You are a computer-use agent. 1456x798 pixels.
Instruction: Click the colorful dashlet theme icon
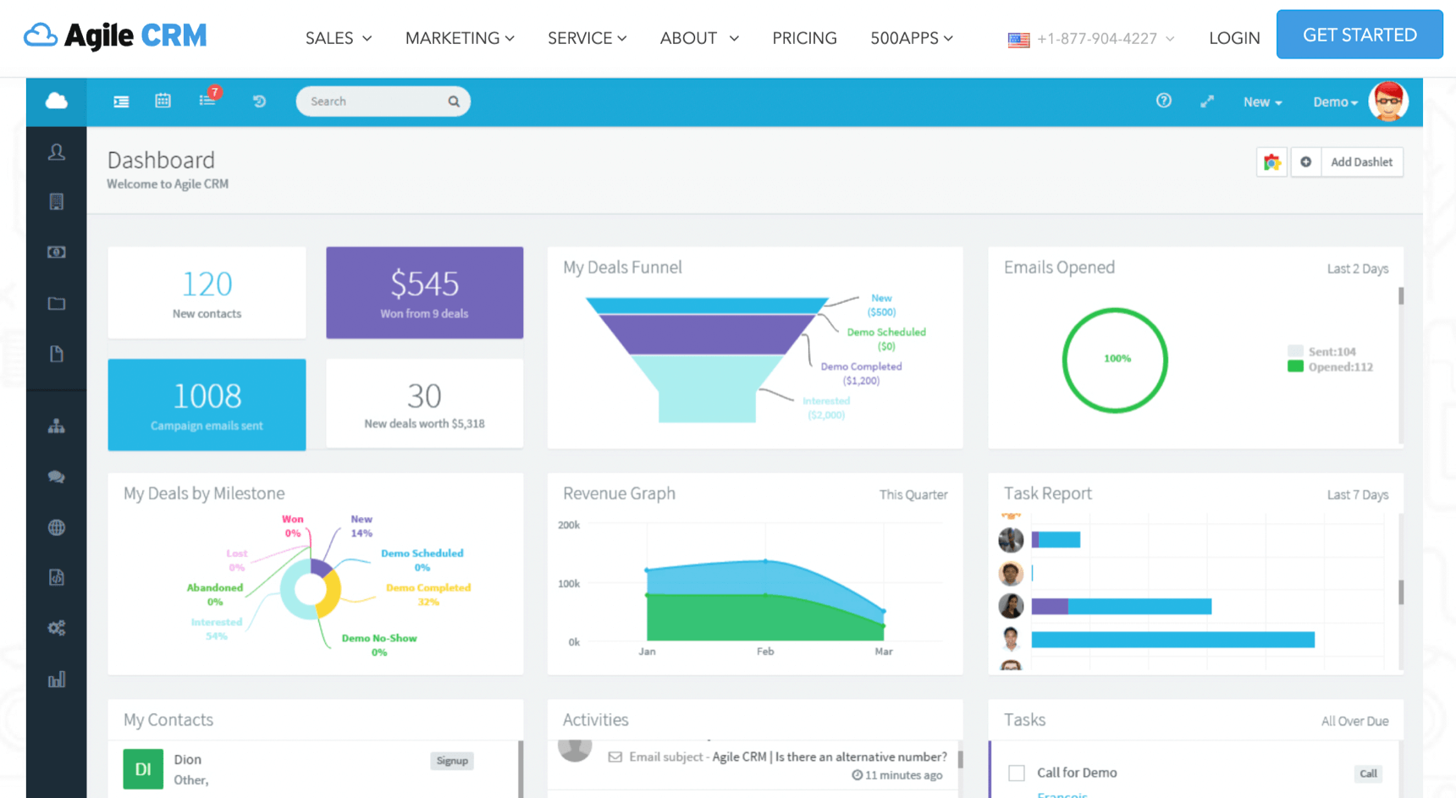pyautogui.click(x=1271, y=162)
